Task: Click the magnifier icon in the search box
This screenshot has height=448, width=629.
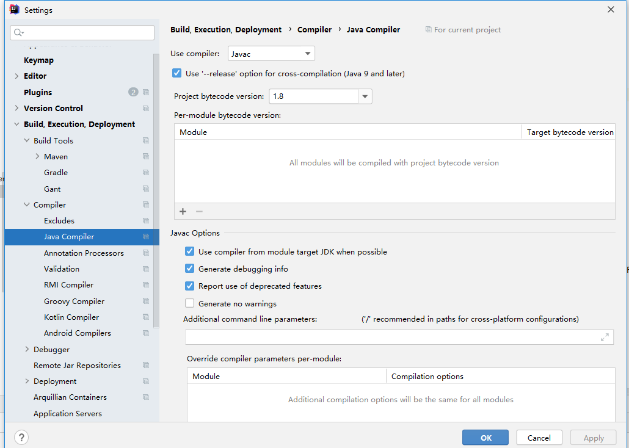Action: 18,32
